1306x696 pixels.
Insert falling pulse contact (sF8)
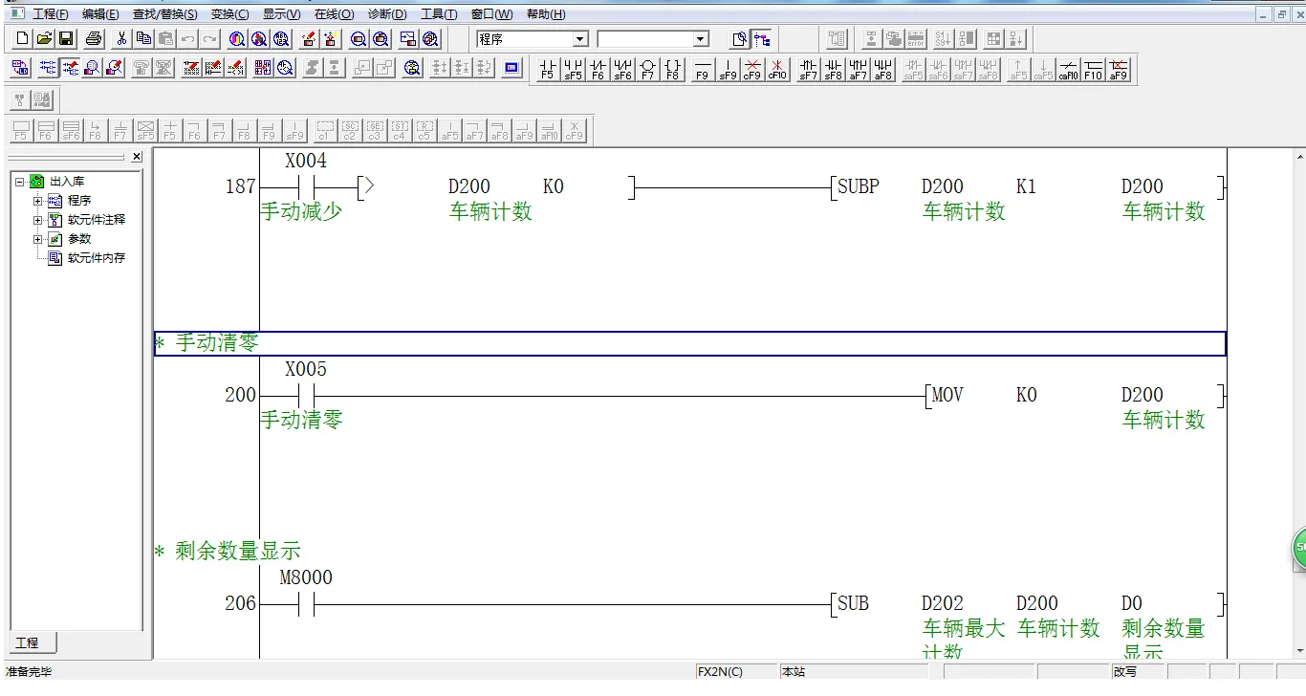[x=833, y=70]
